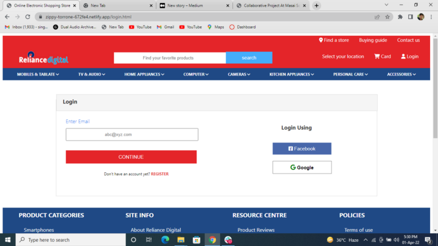The height and width of the screenshot is (246, 438).
Task: Expand TV & Audio menu
Action: [x=92, y=74]
